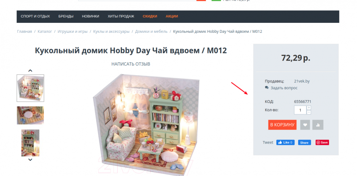This screenshot has height=176, width=357.
Task: Open the 21vek.by seller link
Action: coord(302,81)
